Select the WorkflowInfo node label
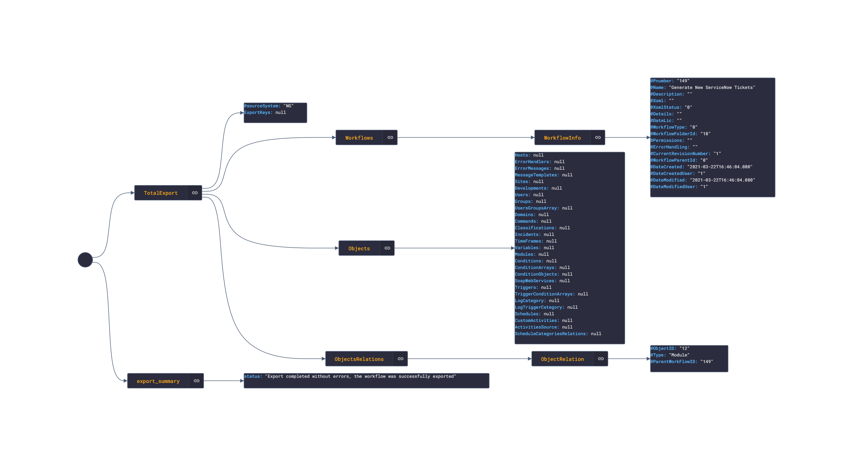Image resolution: width=853 pixels, height=466 pixels. (562, 138)
